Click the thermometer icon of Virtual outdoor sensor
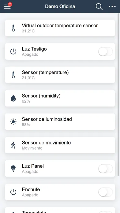 13,28
